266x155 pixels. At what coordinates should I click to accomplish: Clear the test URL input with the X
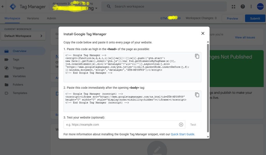181,124
